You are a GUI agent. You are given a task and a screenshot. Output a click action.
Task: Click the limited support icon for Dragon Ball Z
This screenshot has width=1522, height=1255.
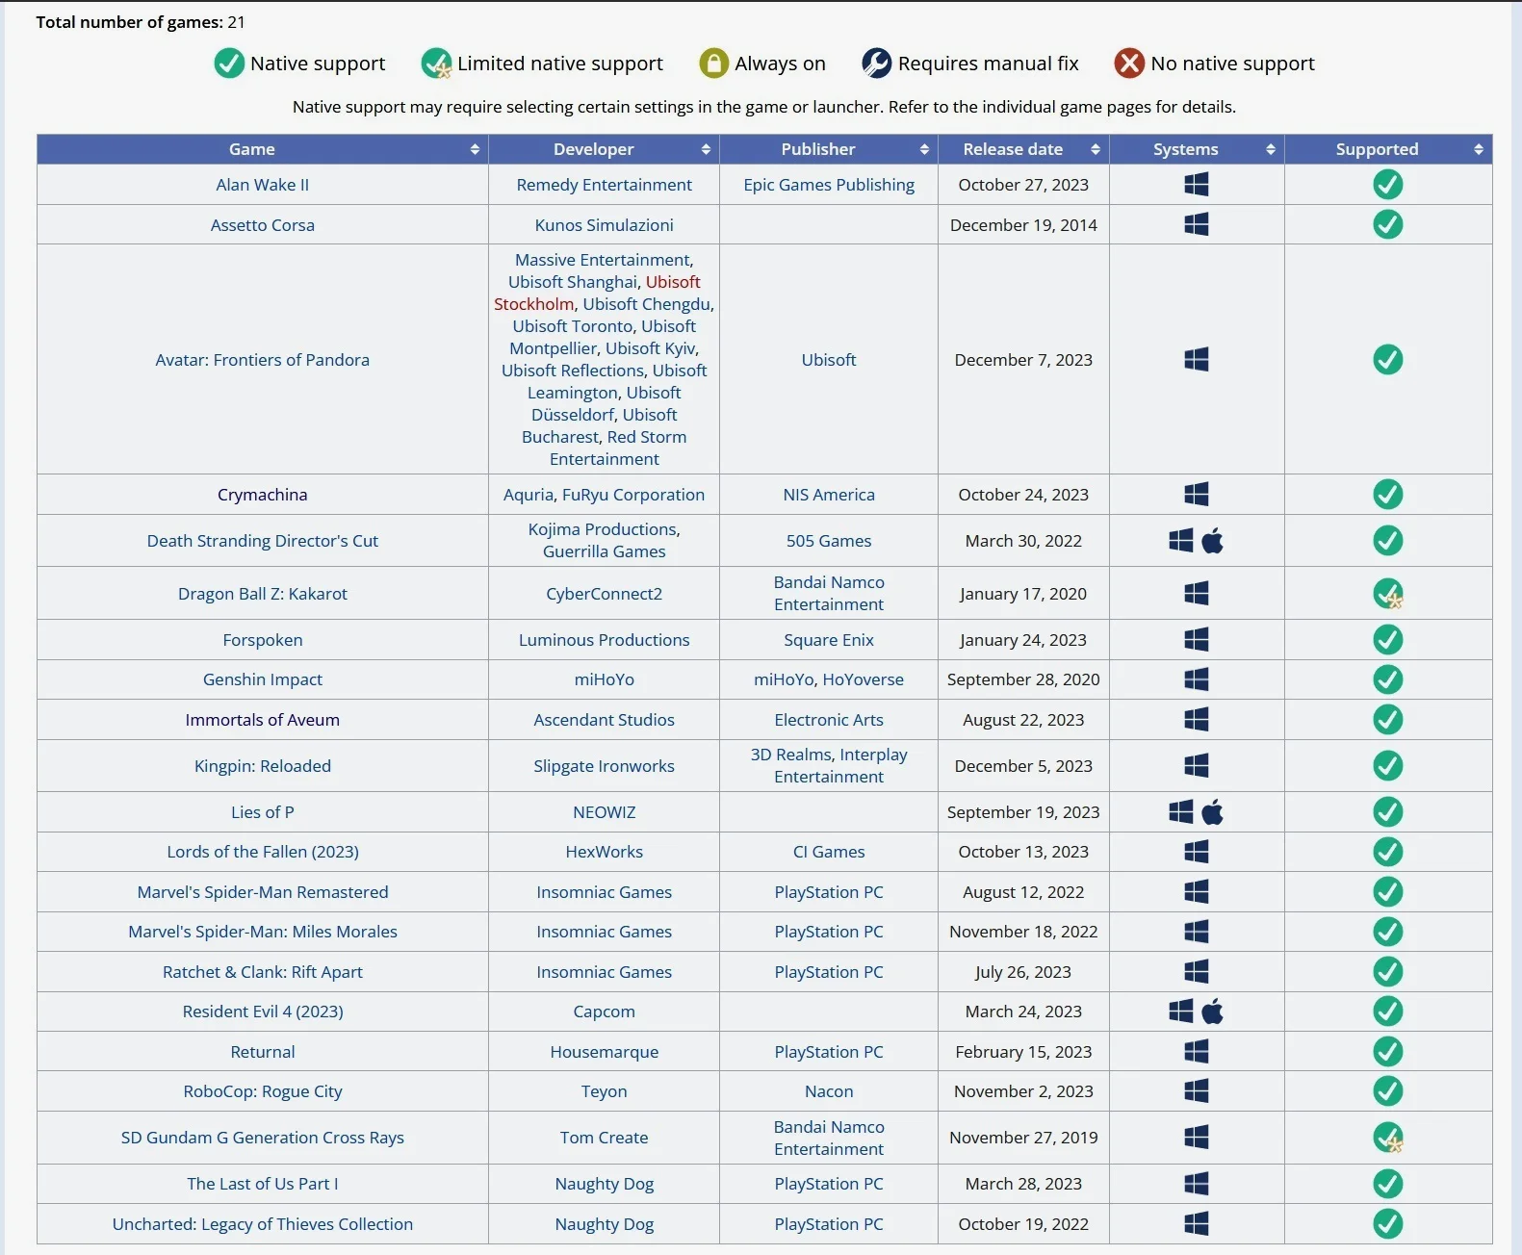click(x=1387, y=594)
